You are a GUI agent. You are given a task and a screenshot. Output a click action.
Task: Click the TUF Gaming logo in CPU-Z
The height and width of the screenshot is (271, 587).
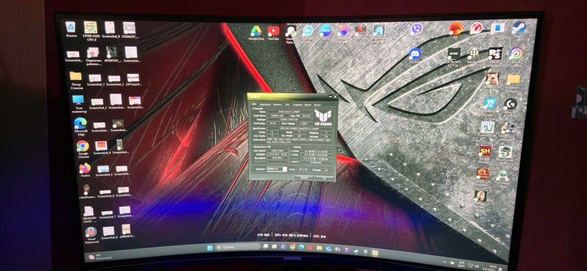coord(323,117)
